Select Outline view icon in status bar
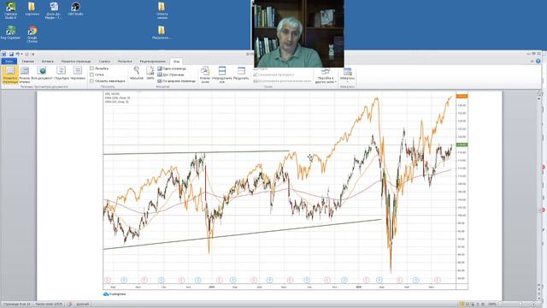This screenshot has width=547, height=308. 478,305
